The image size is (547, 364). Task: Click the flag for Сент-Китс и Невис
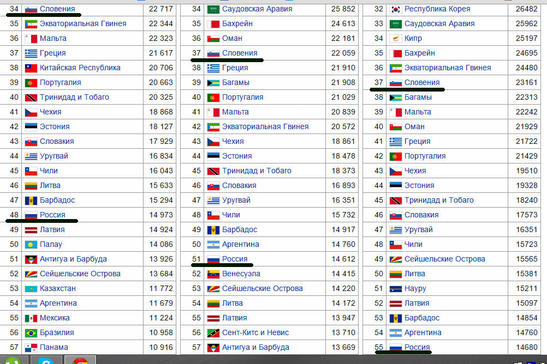pos(213,333)
